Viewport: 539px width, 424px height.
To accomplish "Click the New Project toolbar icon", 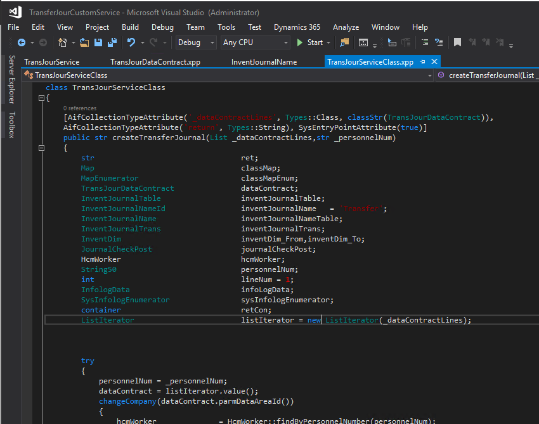I will 63,42.
